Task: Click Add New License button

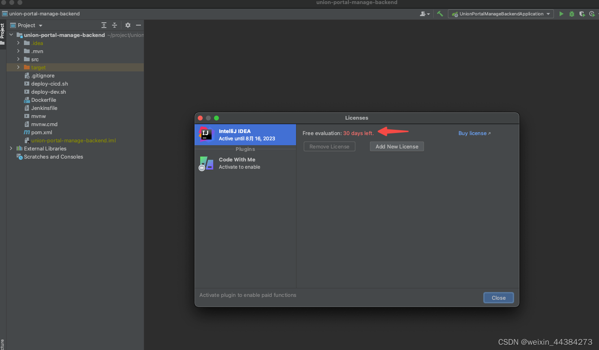Action: tap(397, 146)
